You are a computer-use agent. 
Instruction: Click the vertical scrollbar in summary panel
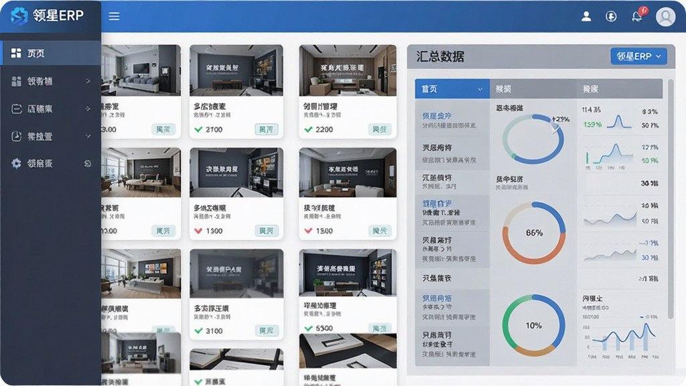click(x=671, y=199)
